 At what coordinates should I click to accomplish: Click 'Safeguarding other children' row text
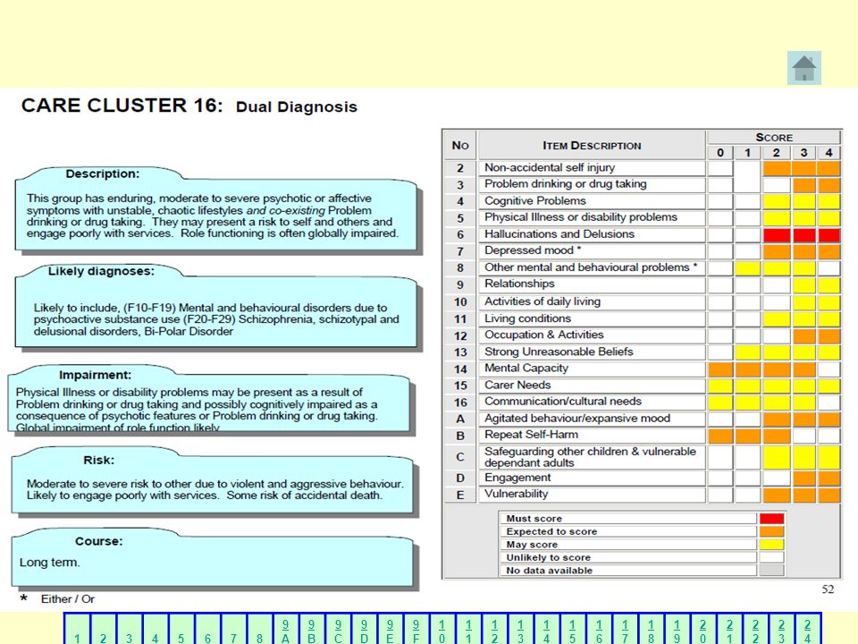tap(590, 457)
